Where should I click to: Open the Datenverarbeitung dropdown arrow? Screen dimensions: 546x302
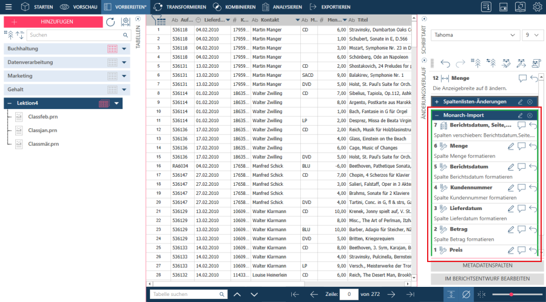click(124, 62)
